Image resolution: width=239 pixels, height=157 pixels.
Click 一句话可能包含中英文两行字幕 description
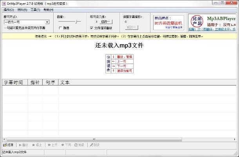[x=25, y=28]
